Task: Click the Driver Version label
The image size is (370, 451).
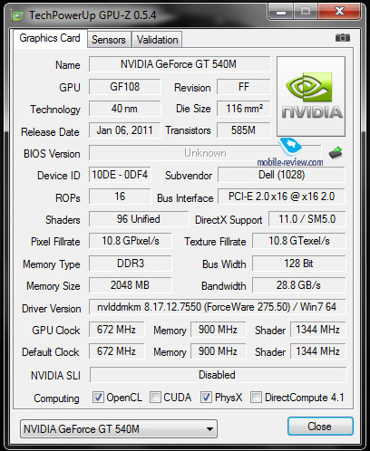Action: coord(52,309)
